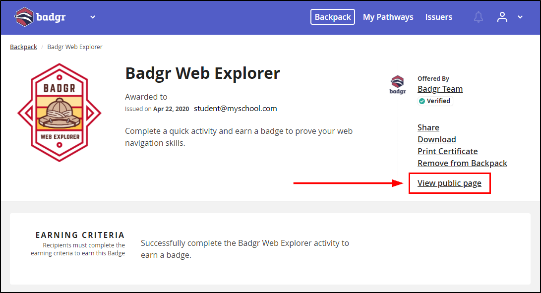Expand the account menu chevron
Screen dimensions: 541x293
(520, 17)
